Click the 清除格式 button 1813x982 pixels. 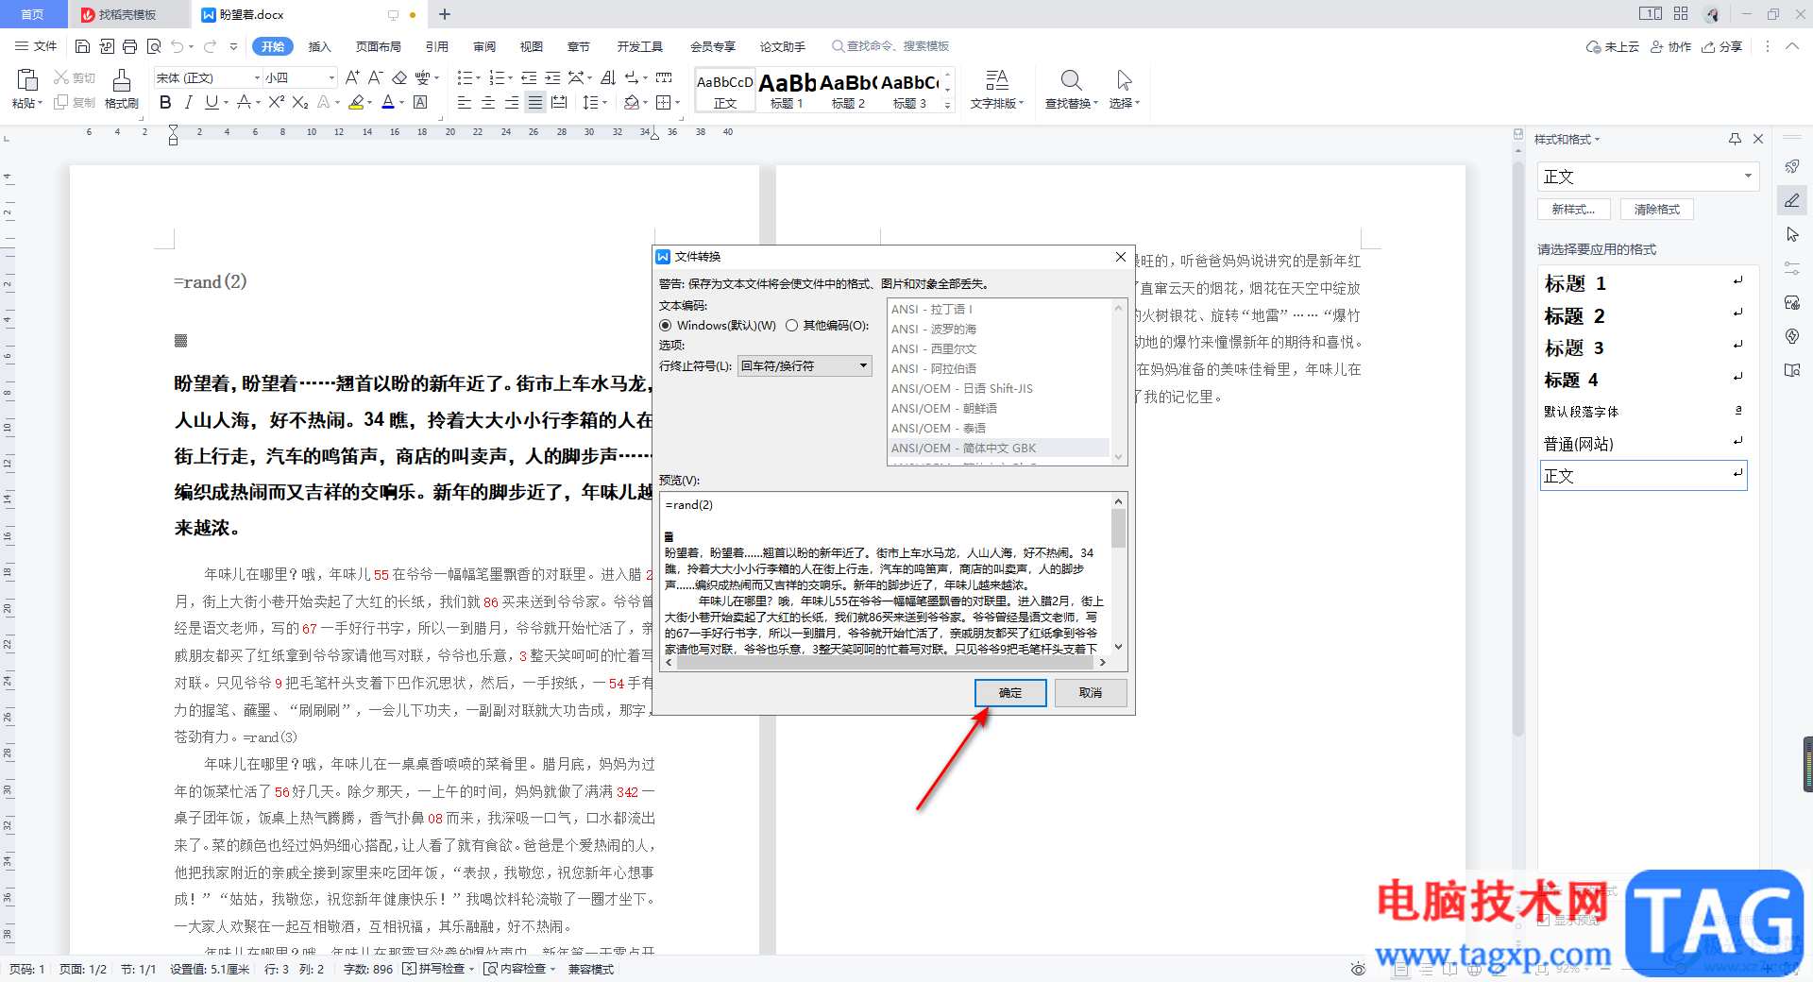point(1657,210)
